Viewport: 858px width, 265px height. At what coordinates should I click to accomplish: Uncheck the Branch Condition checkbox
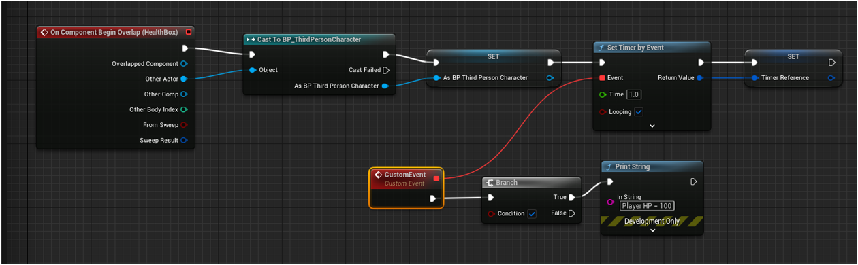click(532, 213)
